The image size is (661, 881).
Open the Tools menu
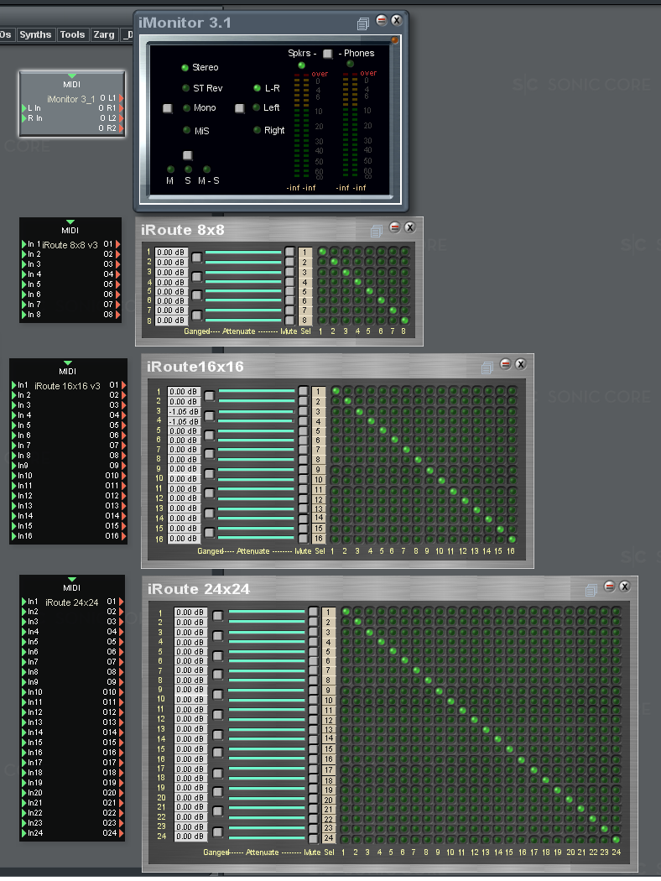(x=72, y=35)
